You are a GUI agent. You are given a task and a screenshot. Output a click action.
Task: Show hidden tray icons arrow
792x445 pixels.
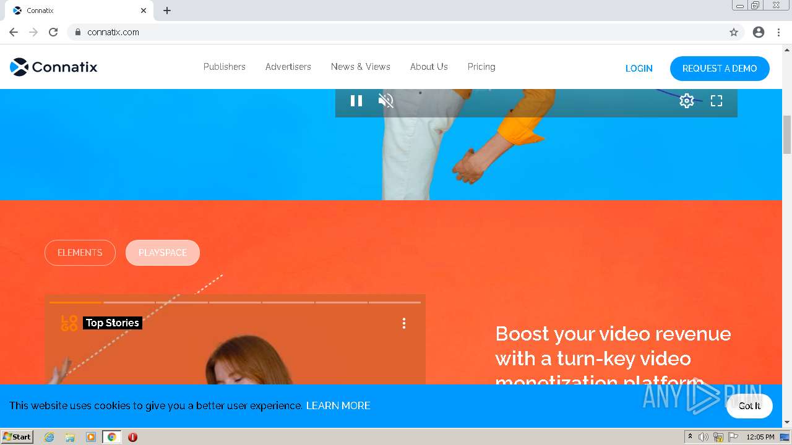pos(690,436)
